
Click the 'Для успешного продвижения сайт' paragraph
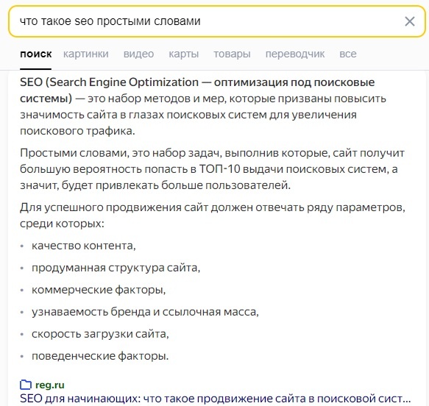[213, 216]
